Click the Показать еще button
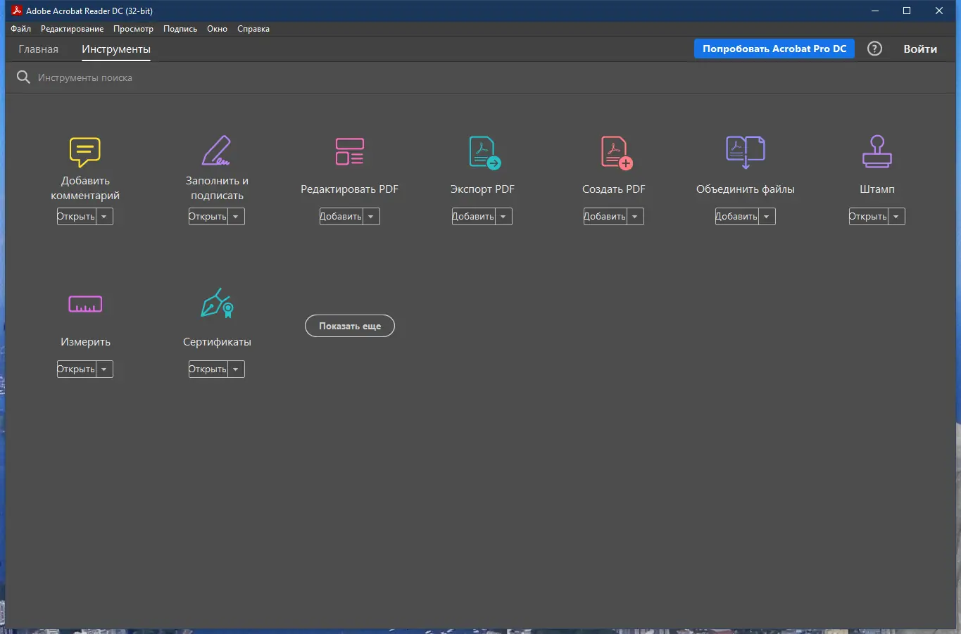The height and width of the screenshot is (634, 961). click(x=349, y=326)
